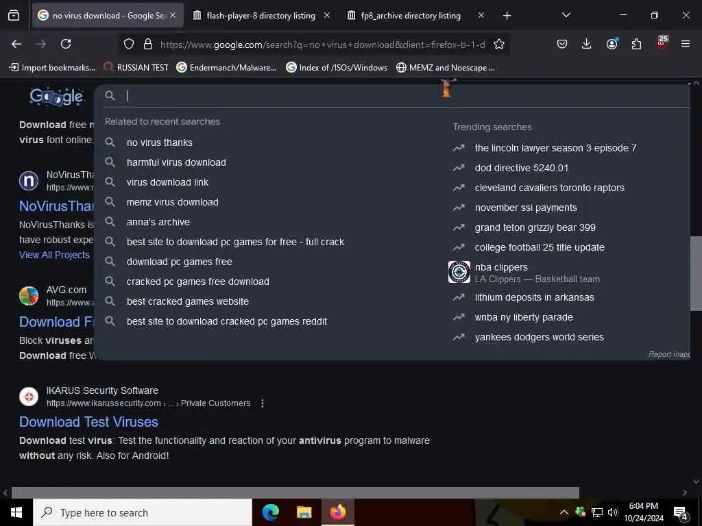The height and width of the screenshot is (526, 702).
Task: Select trending 'grand teton grizzly bear 399'
Action: [x=535, y=227]
